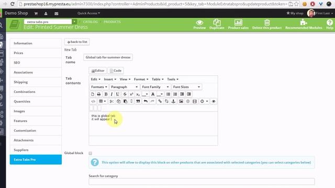Apply superscript formatting

[x=131, y=94]
